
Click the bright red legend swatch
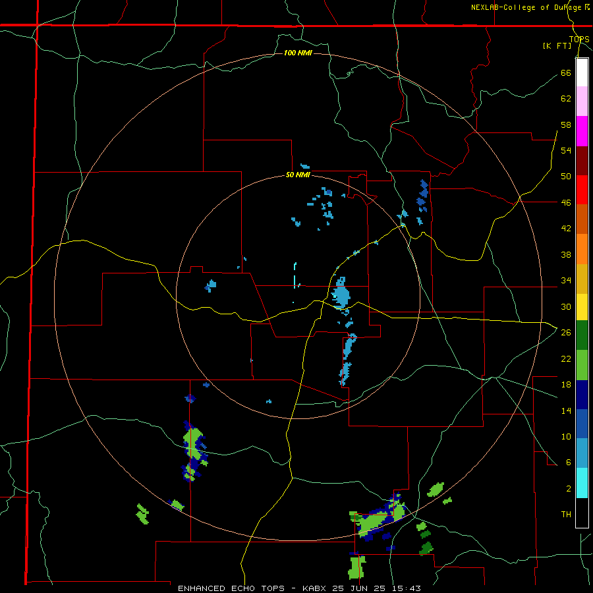coord(582,190)
